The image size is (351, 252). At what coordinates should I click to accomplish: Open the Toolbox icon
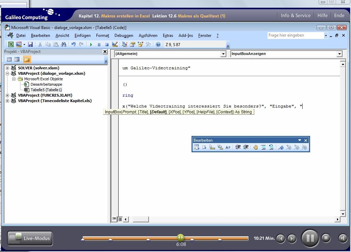pos(148,44)
